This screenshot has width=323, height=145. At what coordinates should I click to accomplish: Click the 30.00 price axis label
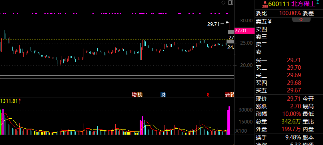point(247,20)
